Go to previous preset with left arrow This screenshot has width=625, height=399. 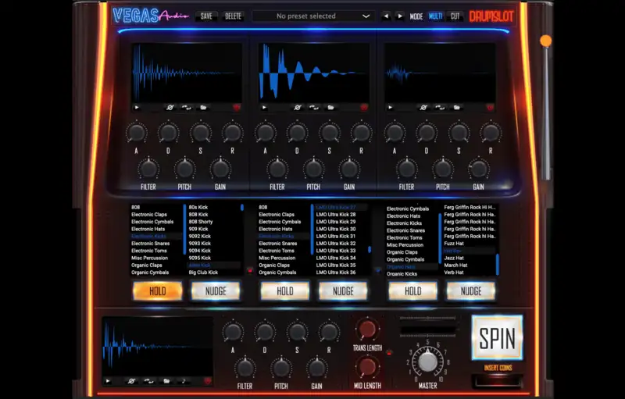coord(385,16)
